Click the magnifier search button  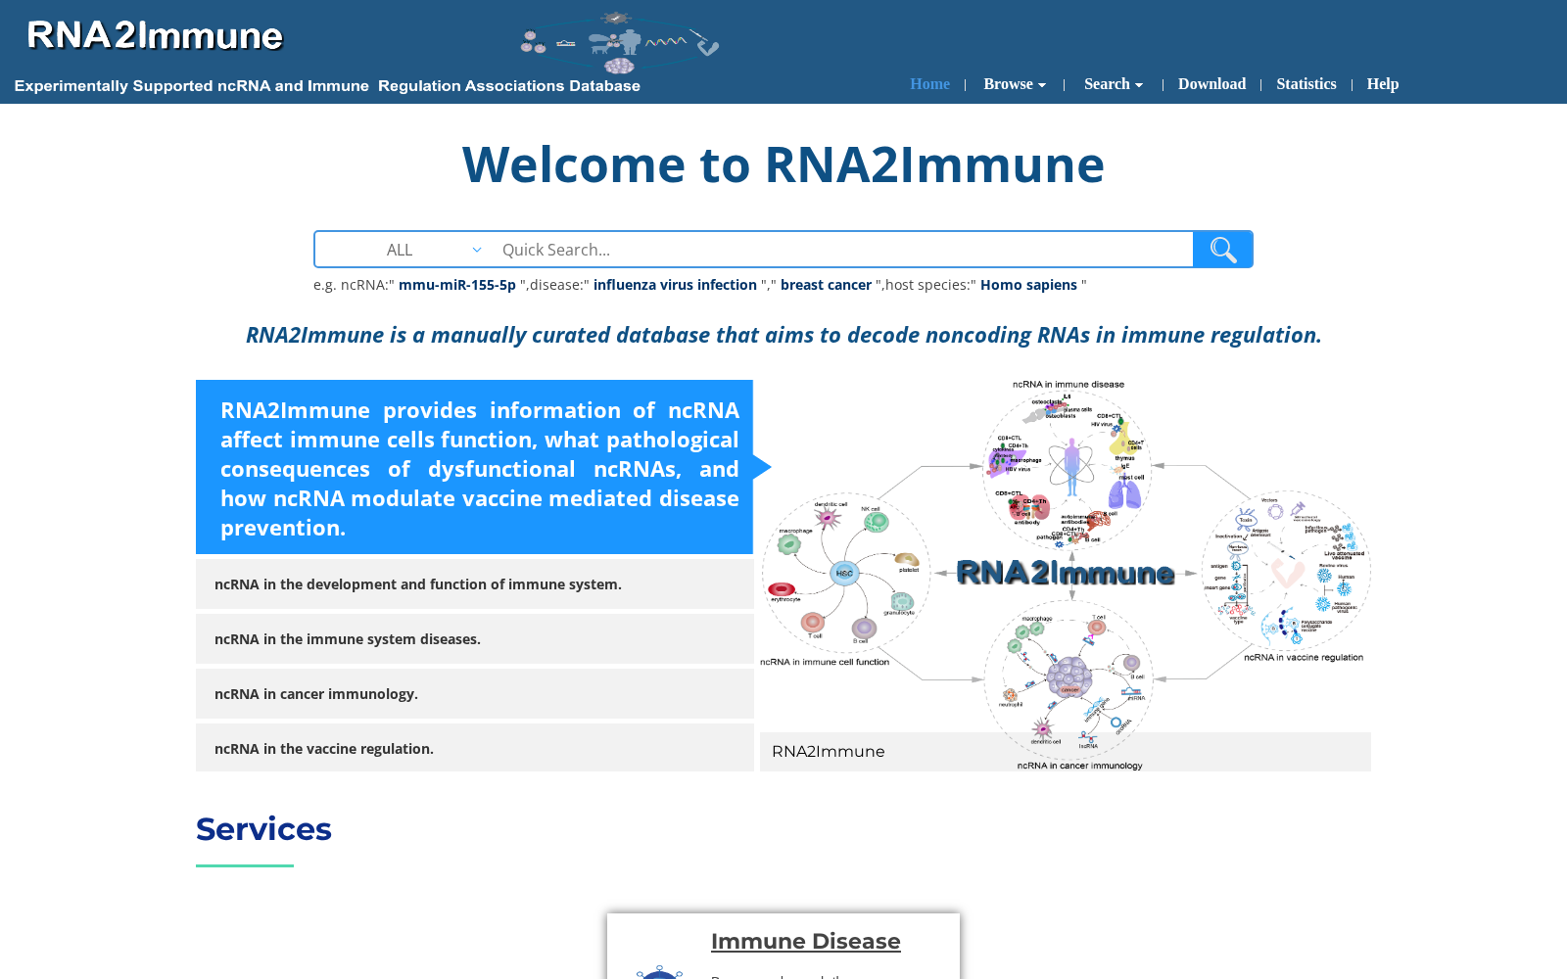(1222, 250)
